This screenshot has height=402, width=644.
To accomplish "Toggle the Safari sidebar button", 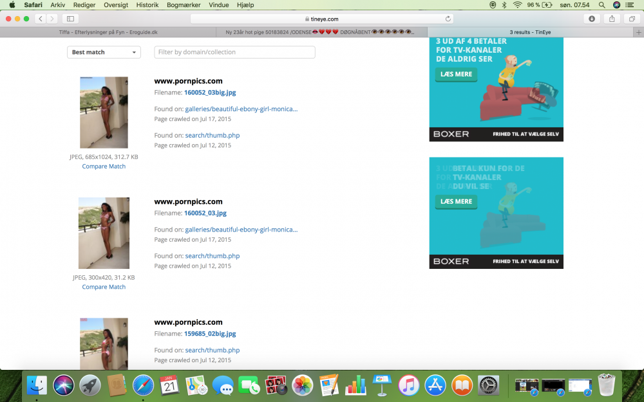I will [70, 19].
